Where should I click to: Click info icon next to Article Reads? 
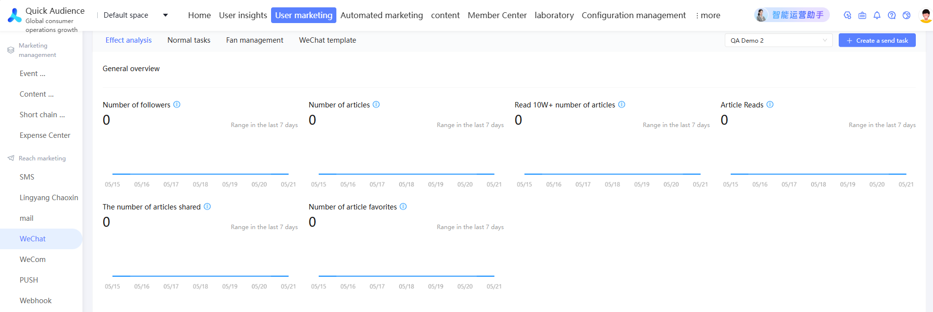tap(770, 104)
